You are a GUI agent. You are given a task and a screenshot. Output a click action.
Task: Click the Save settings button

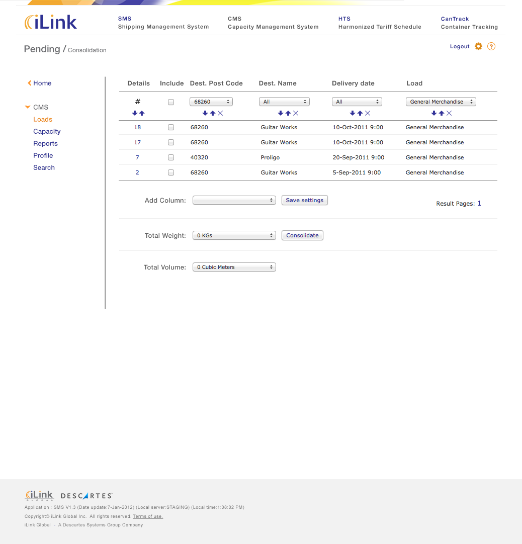tap(304, 200)
